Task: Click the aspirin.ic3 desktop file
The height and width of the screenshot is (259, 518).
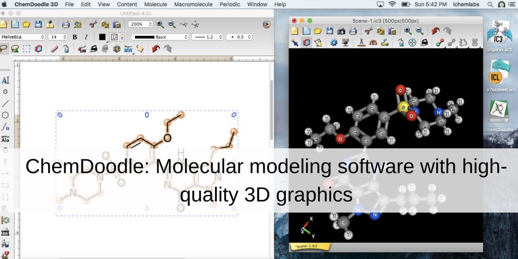Action: pyautogui.click(x=499, y=36)
